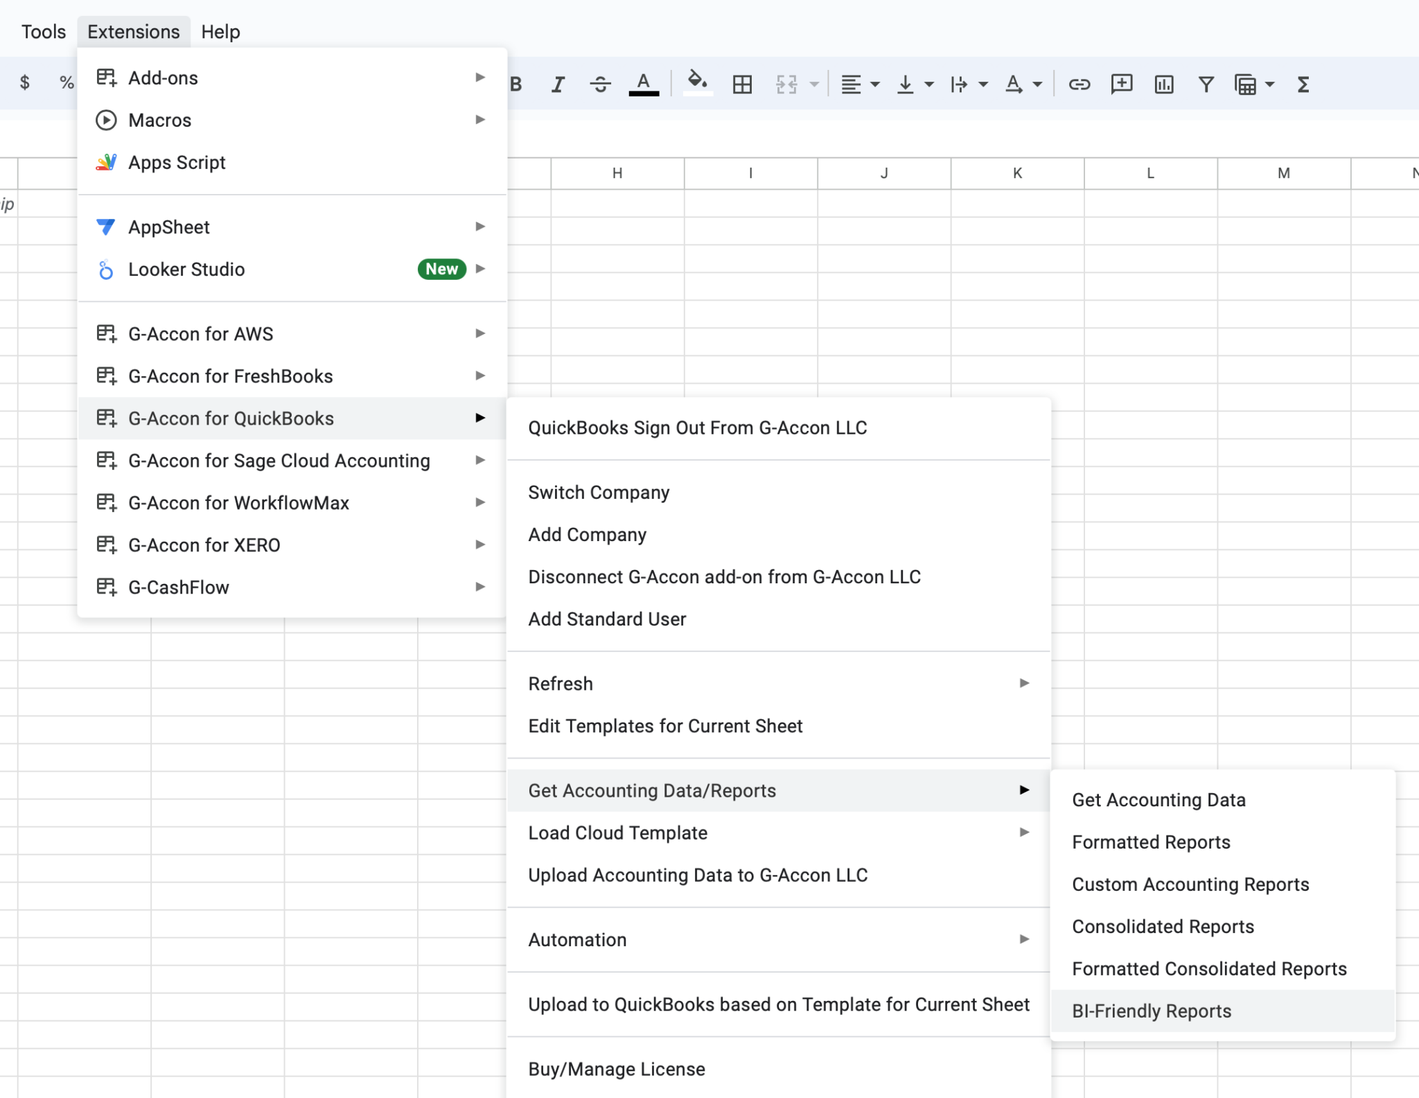The height and width of the screenshot is (1098, 1419).
Task: Click Upload to QuickBooks based on Template
Action: click(x=779, y=1004)
